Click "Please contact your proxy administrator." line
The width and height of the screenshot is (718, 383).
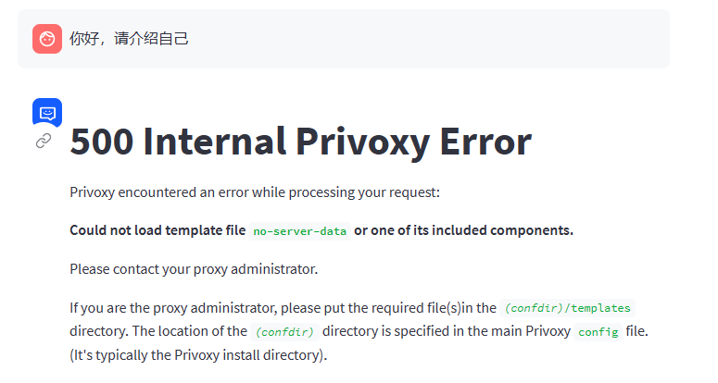194,269
